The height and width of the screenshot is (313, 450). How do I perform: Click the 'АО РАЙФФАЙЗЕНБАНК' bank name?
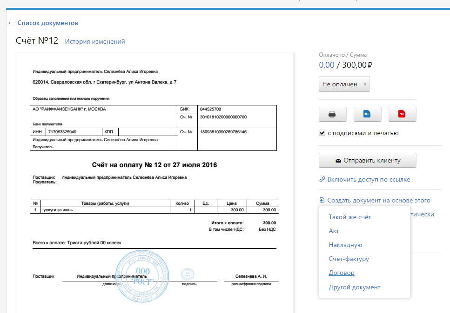click(x=69, y=109)
